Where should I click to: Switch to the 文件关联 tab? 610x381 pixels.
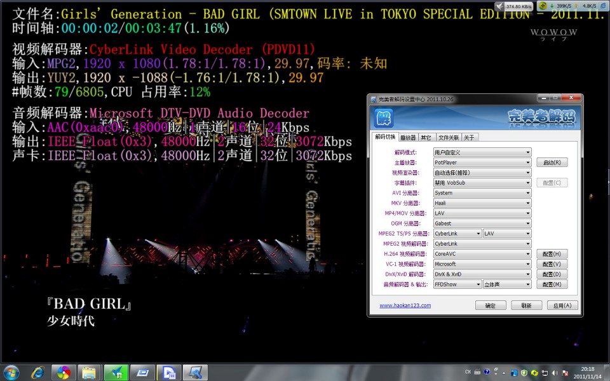point(449,138)
